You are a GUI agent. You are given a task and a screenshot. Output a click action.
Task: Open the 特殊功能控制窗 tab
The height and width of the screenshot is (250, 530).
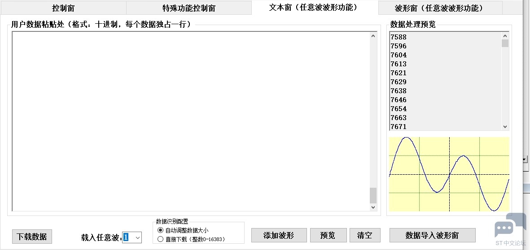(x=189, y=8)
